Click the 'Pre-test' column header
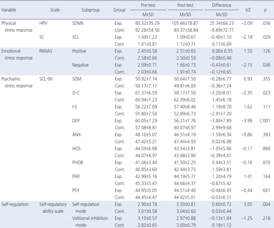Screen dimensions: 274x228 click(x=148, y=5)
